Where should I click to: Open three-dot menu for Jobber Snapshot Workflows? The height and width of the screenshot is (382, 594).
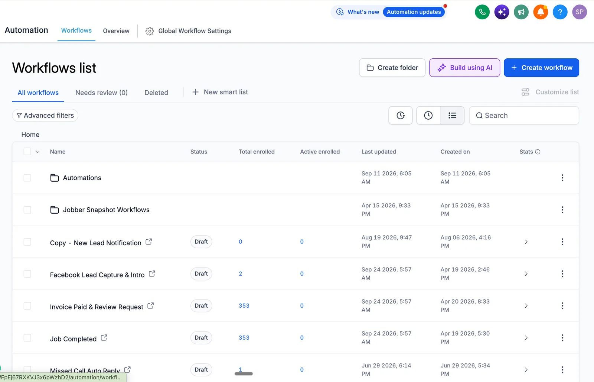point(562,210)
